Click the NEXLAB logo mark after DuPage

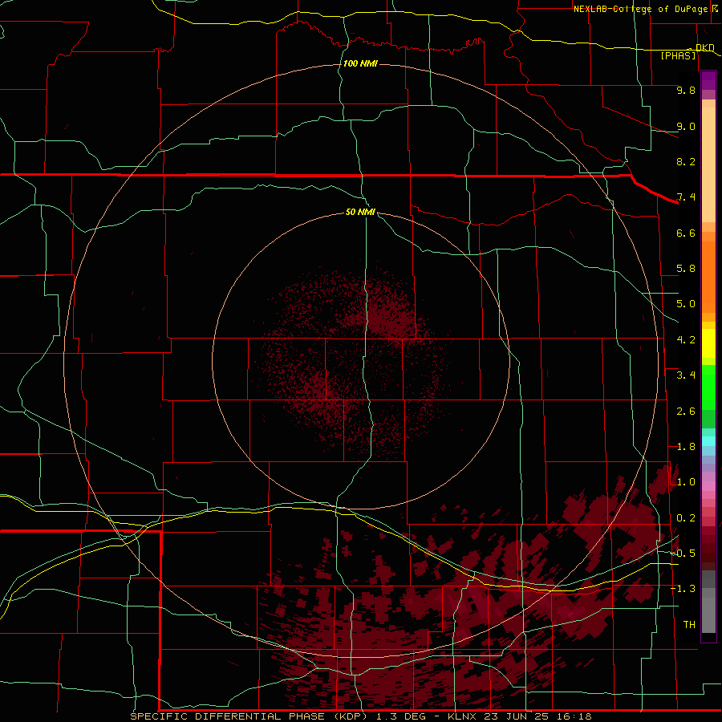[x=715, y=8]
